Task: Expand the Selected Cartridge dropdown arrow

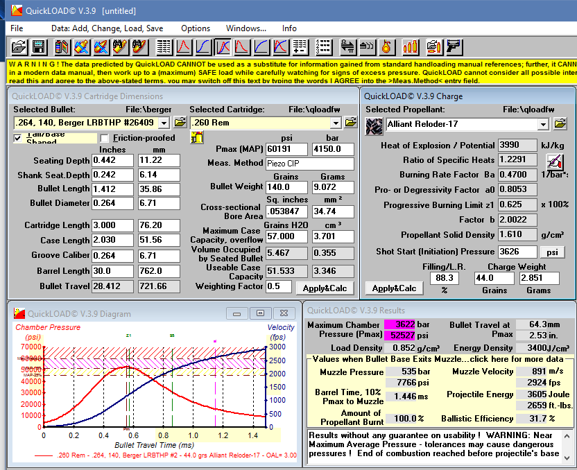Action: 335,123
